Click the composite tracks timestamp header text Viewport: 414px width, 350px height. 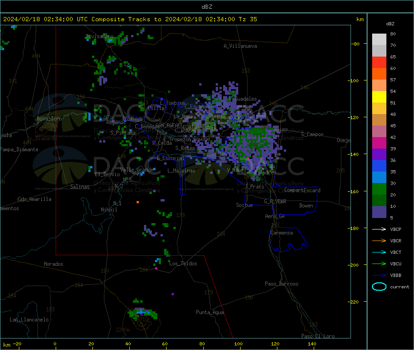pyautogui.click(x=130, y=19)
